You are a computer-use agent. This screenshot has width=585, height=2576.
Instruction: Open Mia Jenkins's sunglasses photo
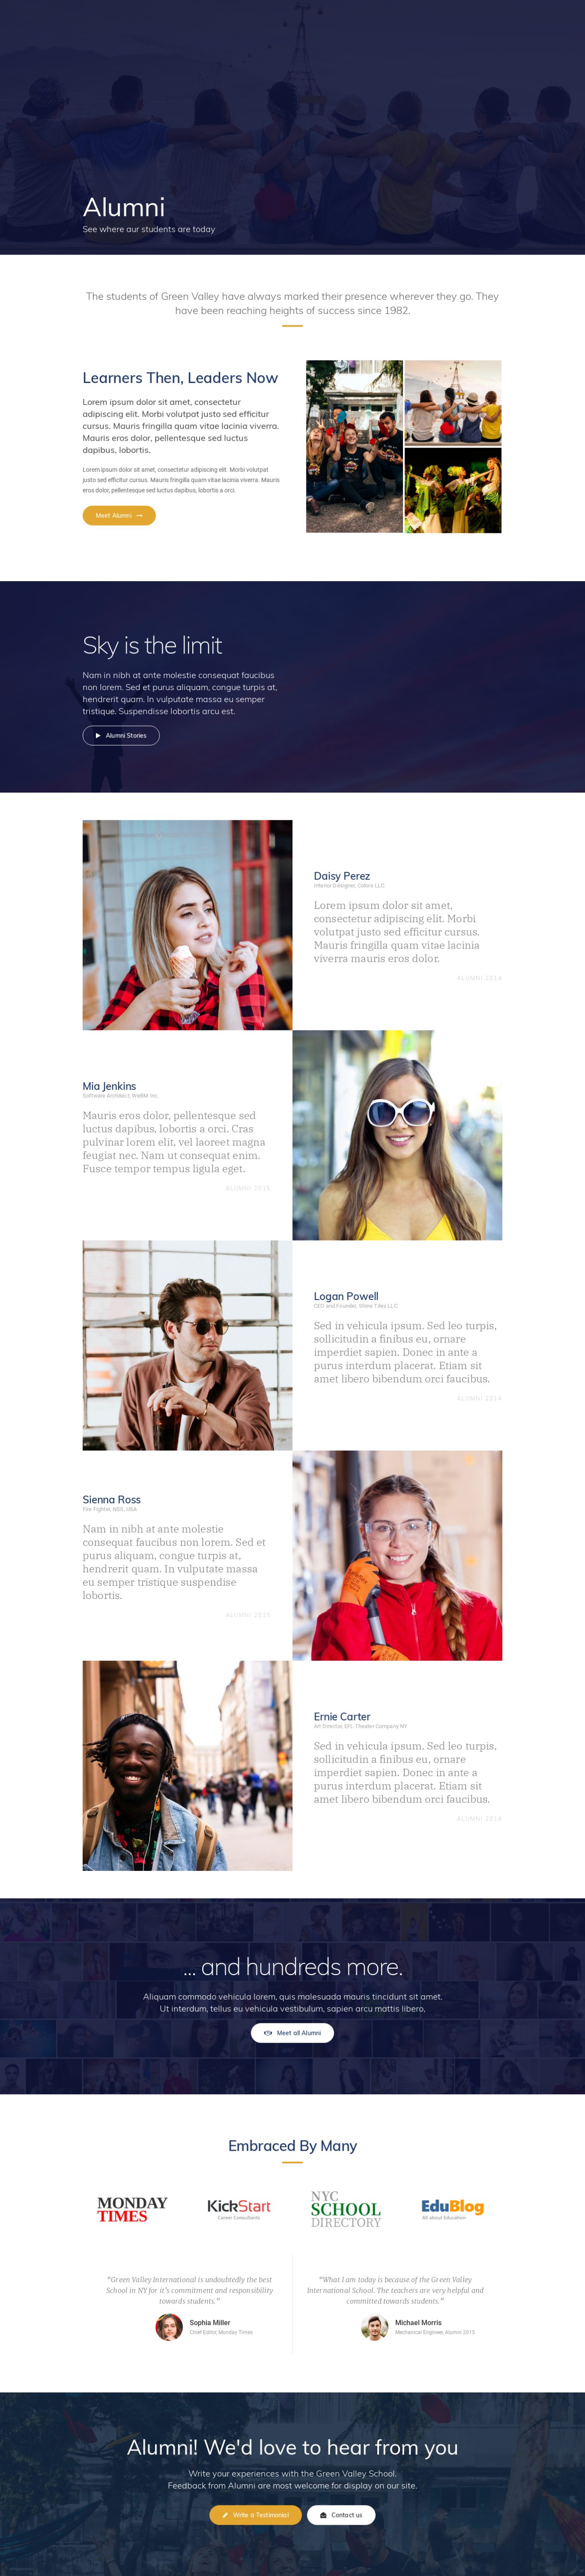(x=397, y=1135)
